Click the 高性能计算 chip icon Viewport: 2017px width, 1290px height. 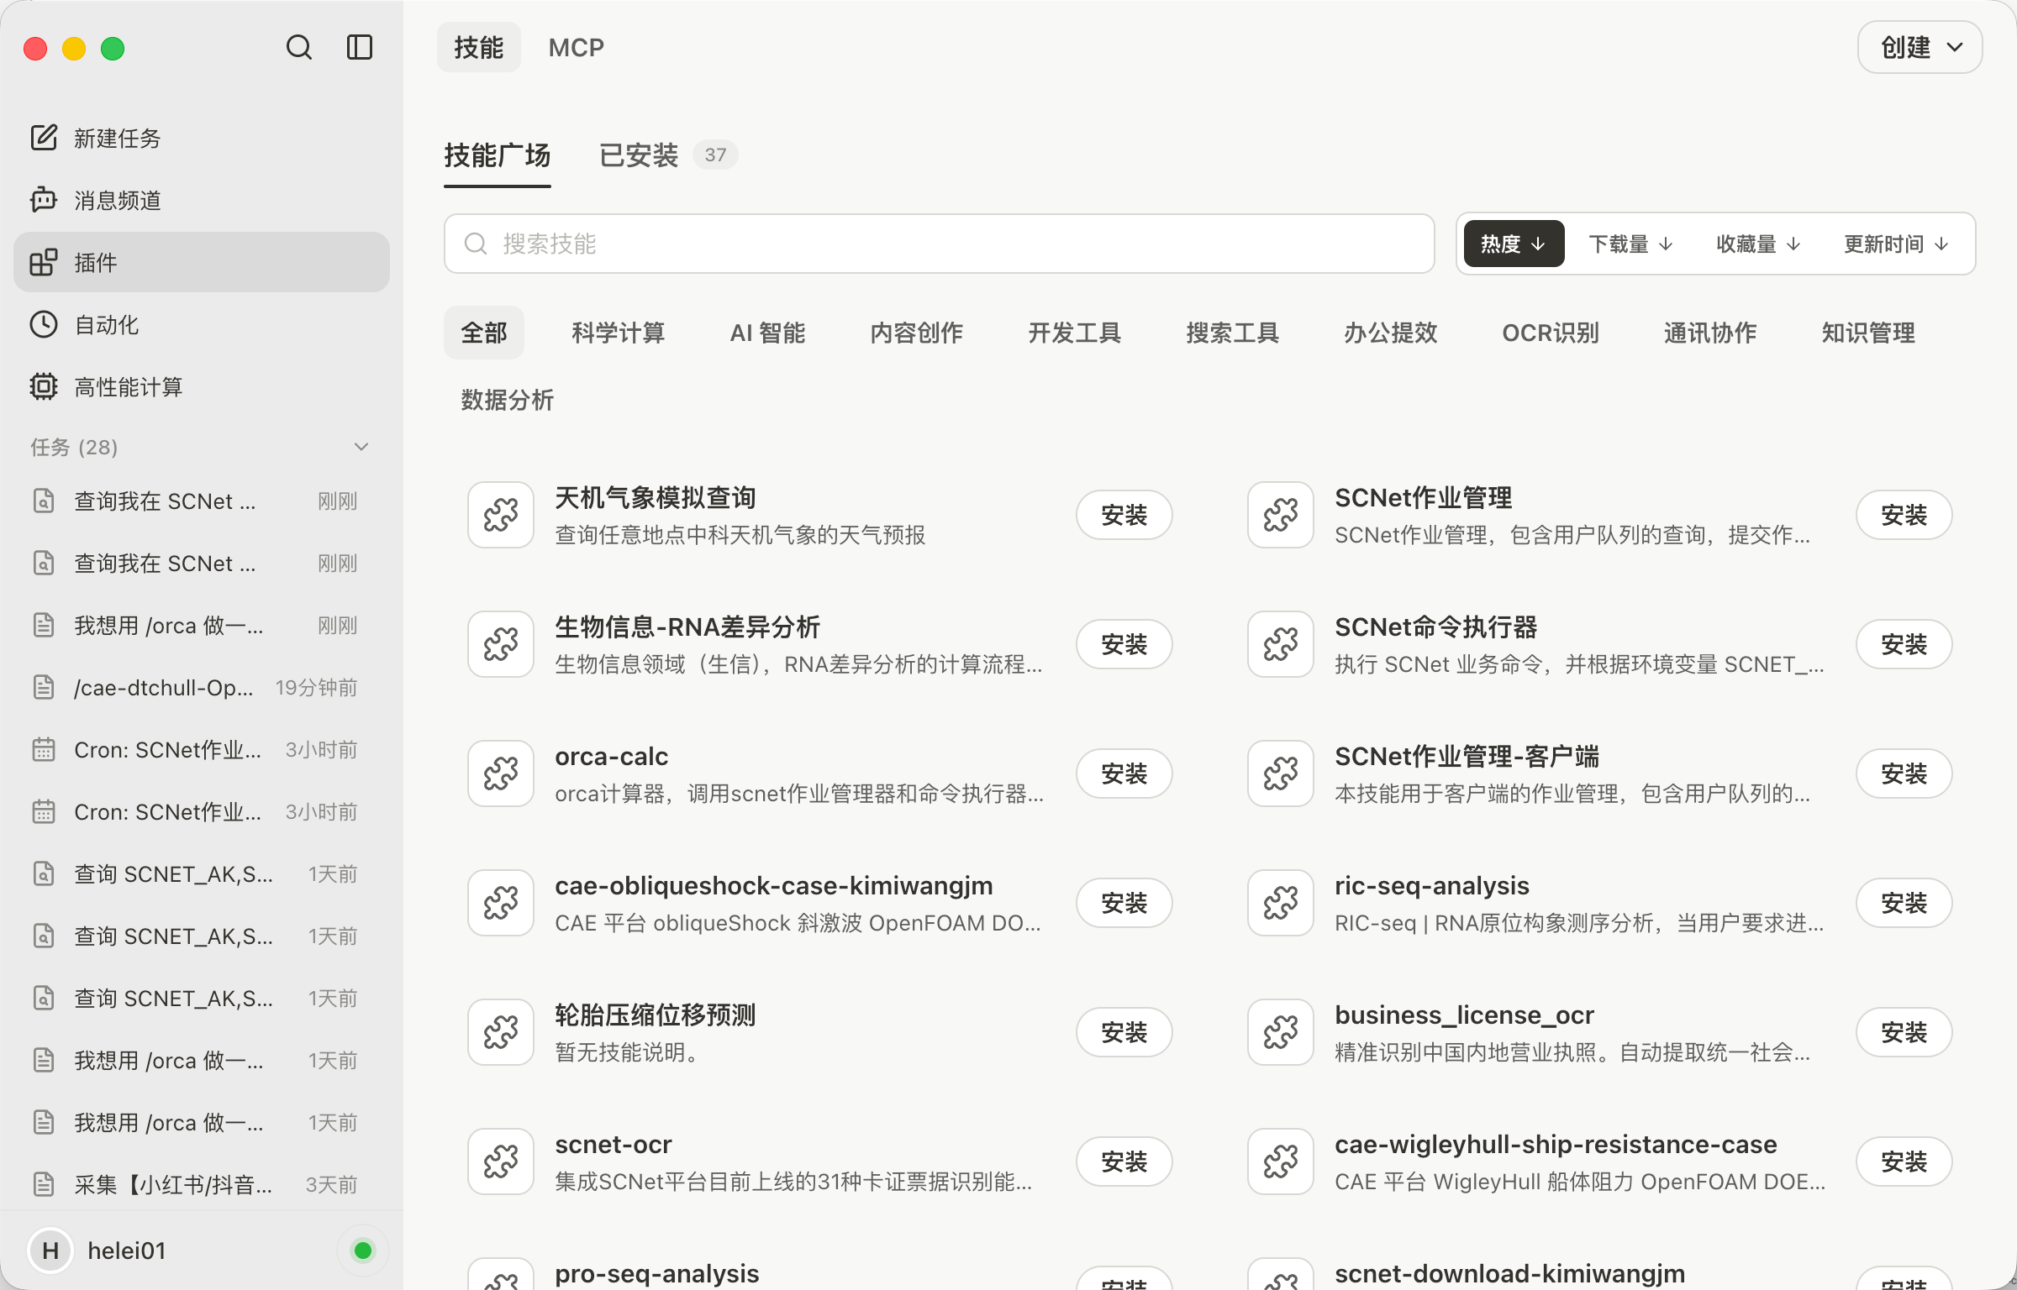click(44, 386)
